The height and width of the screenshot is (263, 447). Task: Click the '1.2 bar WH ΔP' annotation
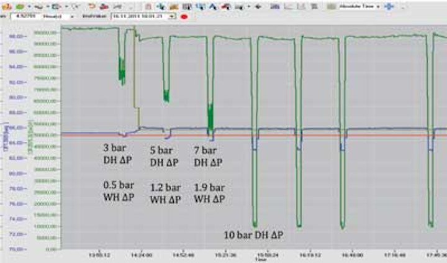[165, 193]
